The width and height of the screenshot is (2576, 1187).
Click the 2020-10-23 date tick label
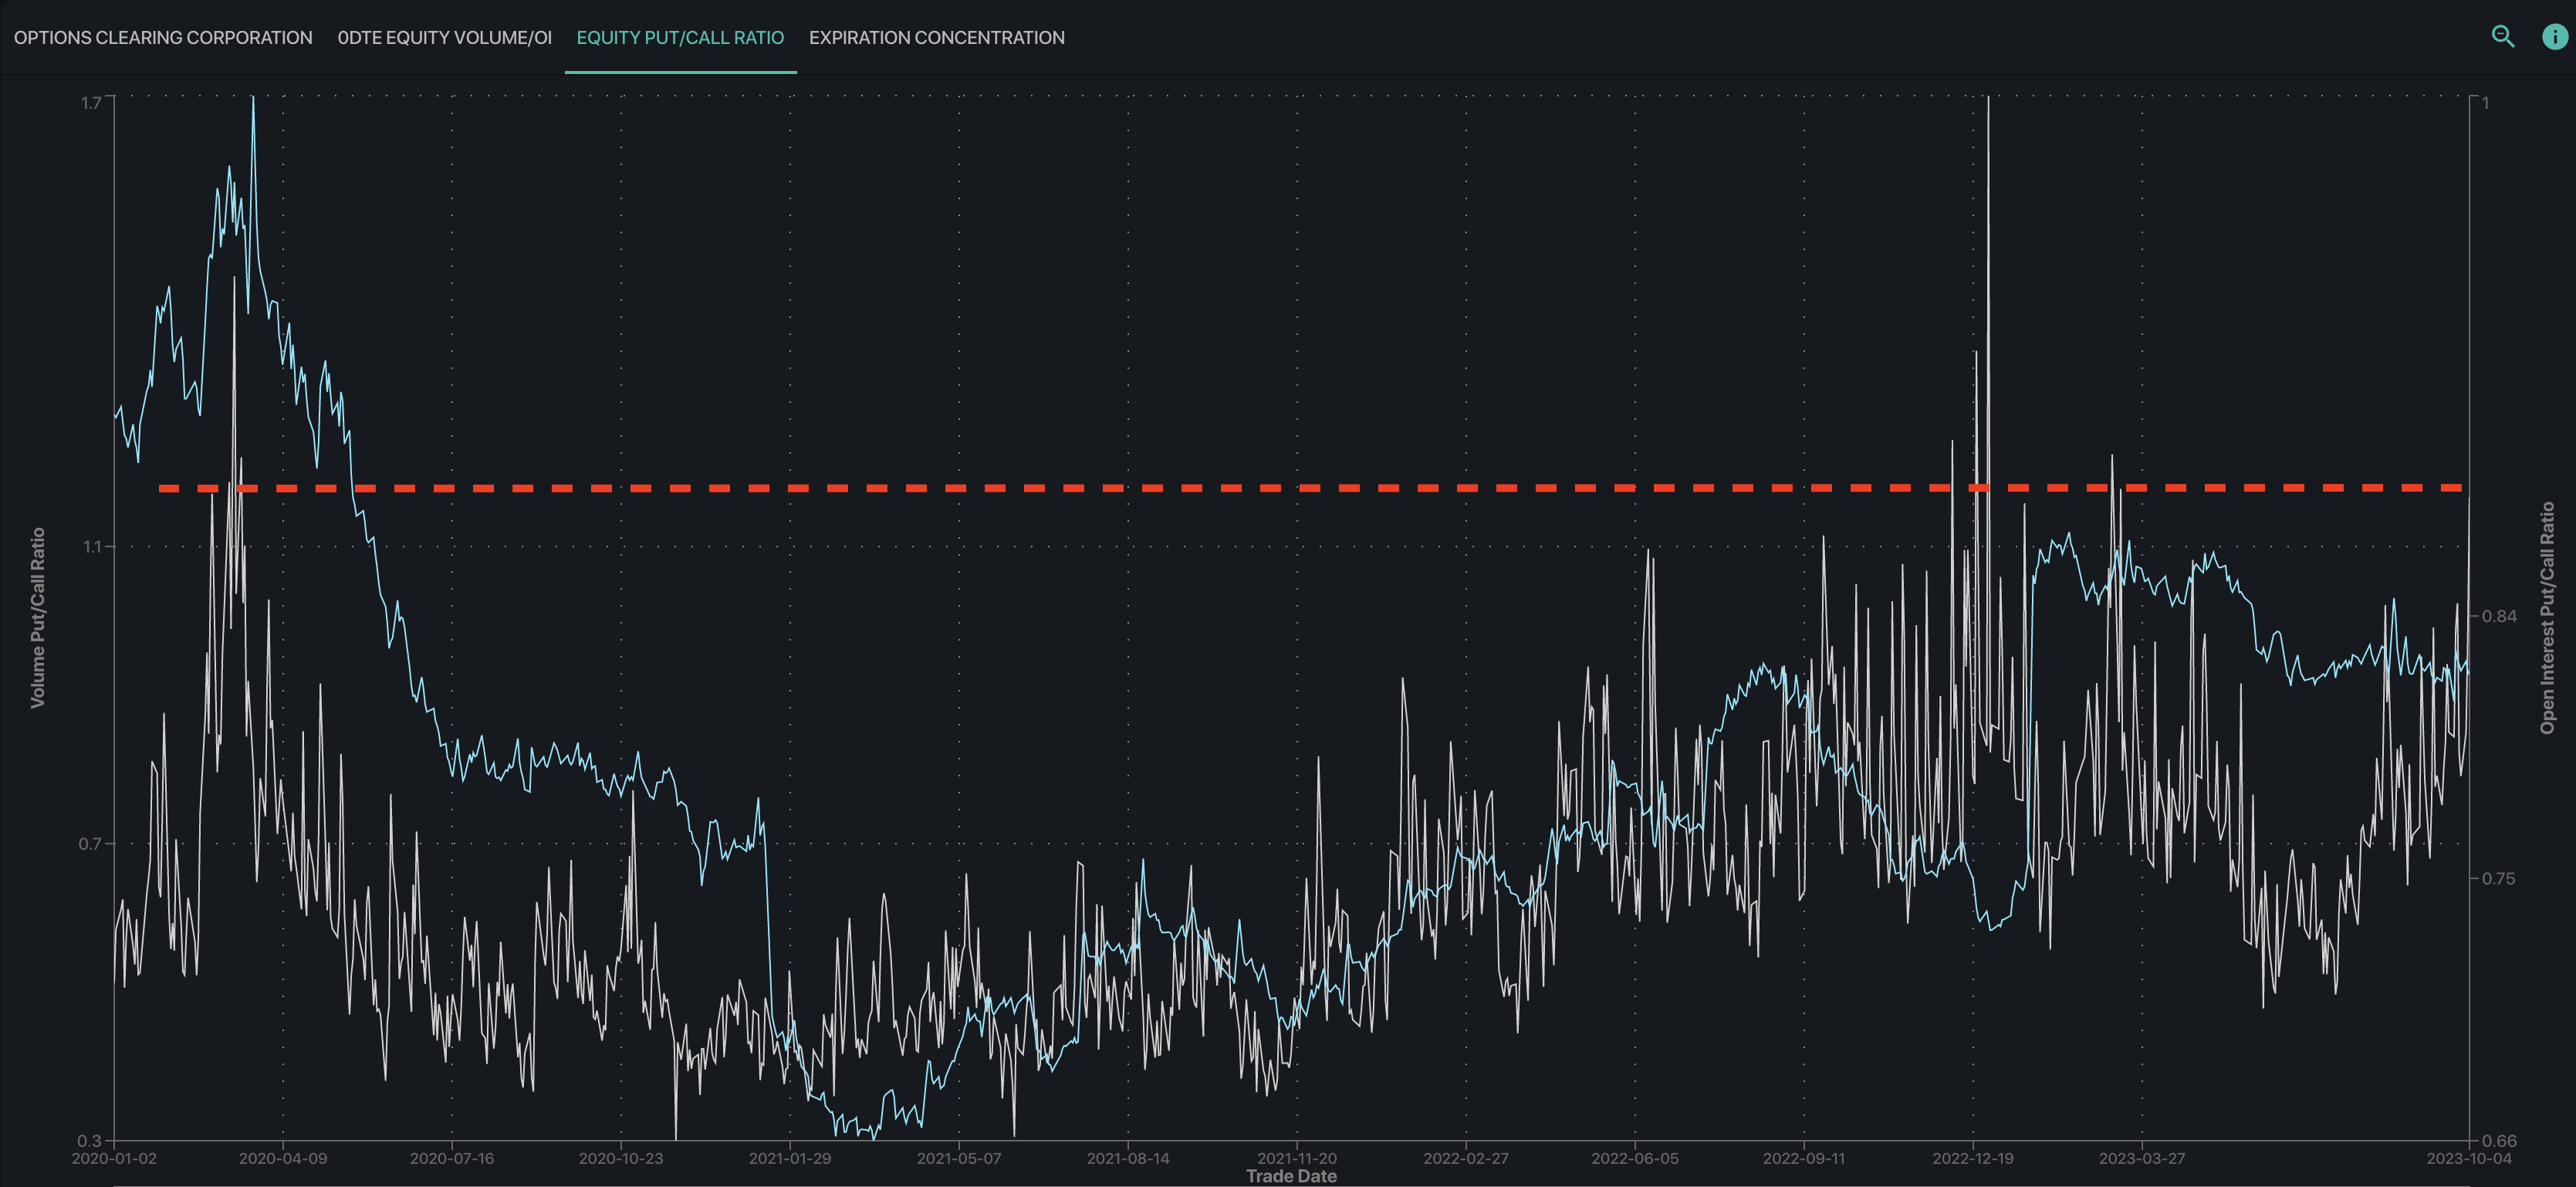pos(620,1158)
